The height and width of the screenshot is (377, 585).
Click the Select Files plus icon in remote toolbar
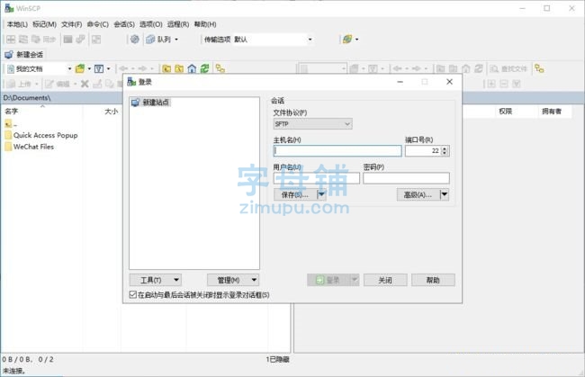(x=491, y=84)
